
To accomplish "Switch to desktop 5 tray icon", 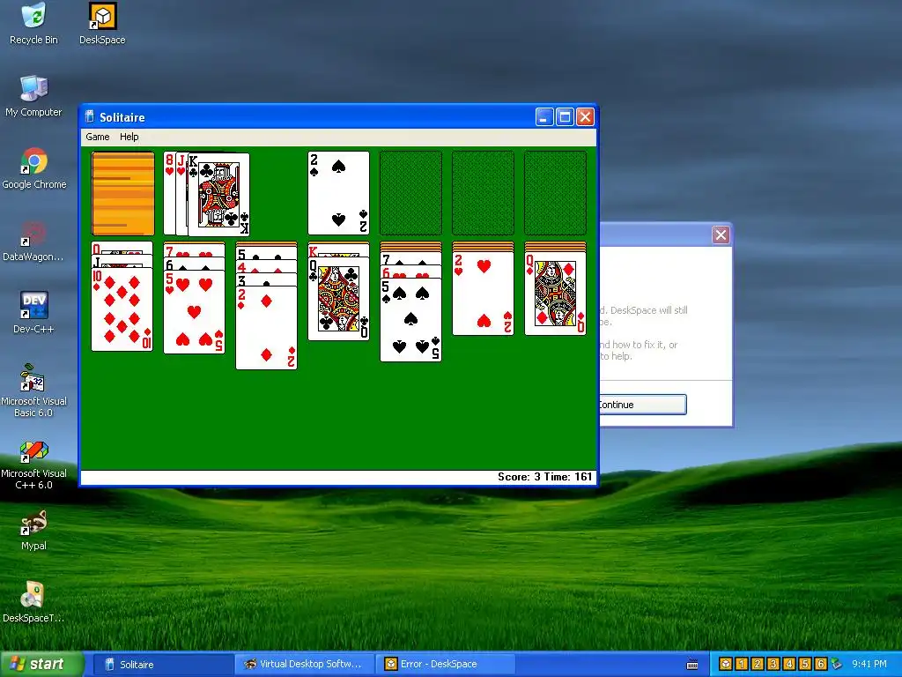I will 805,664.
